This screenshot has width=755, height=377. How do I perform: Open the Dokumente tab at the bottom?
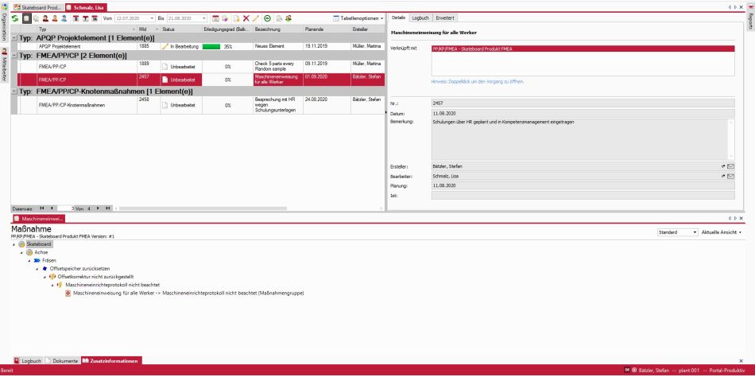pos(62,361)
